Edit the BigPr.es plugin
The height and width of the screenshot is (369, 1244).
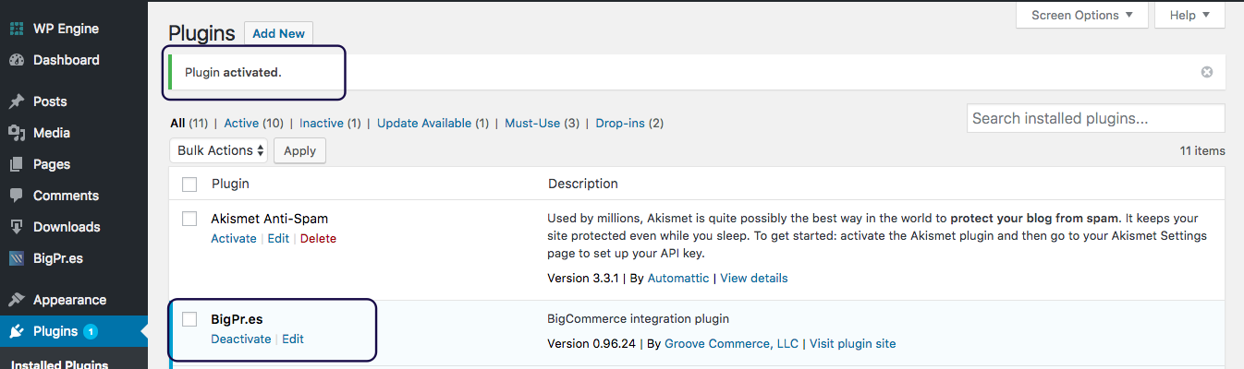click(293, 339)
